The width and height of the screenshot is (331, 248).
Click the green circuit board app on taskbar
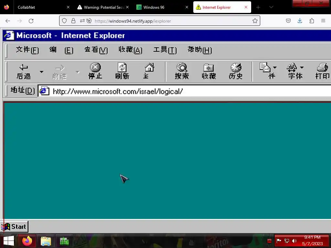click(x=64, y=241)
